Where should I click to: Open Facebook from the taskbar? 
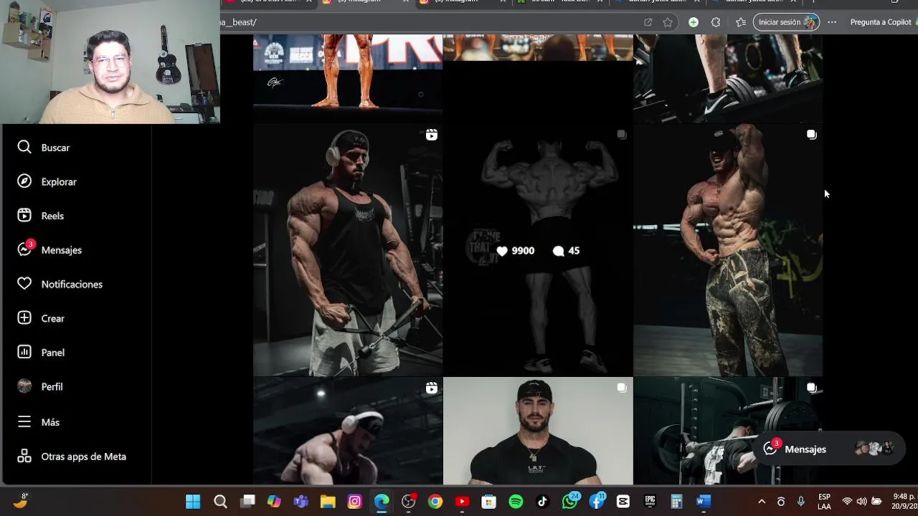(597, 502)
